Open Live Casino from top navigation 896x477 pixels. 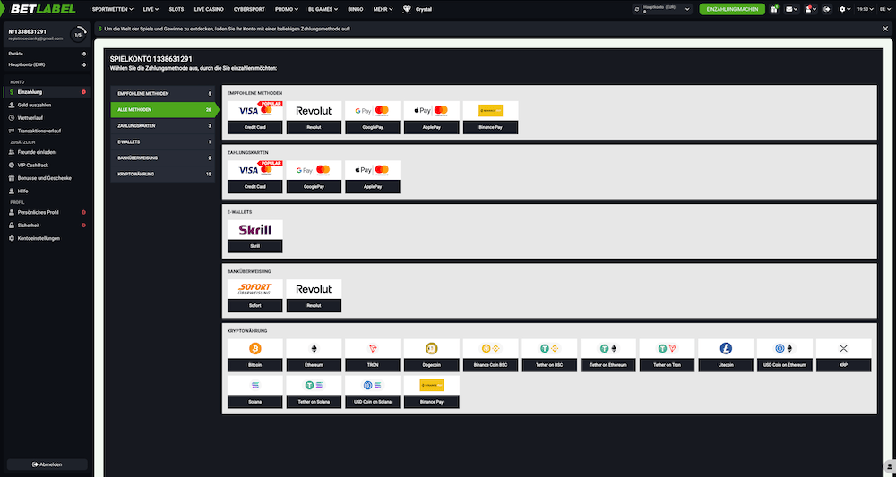click(x=211, y=9)
